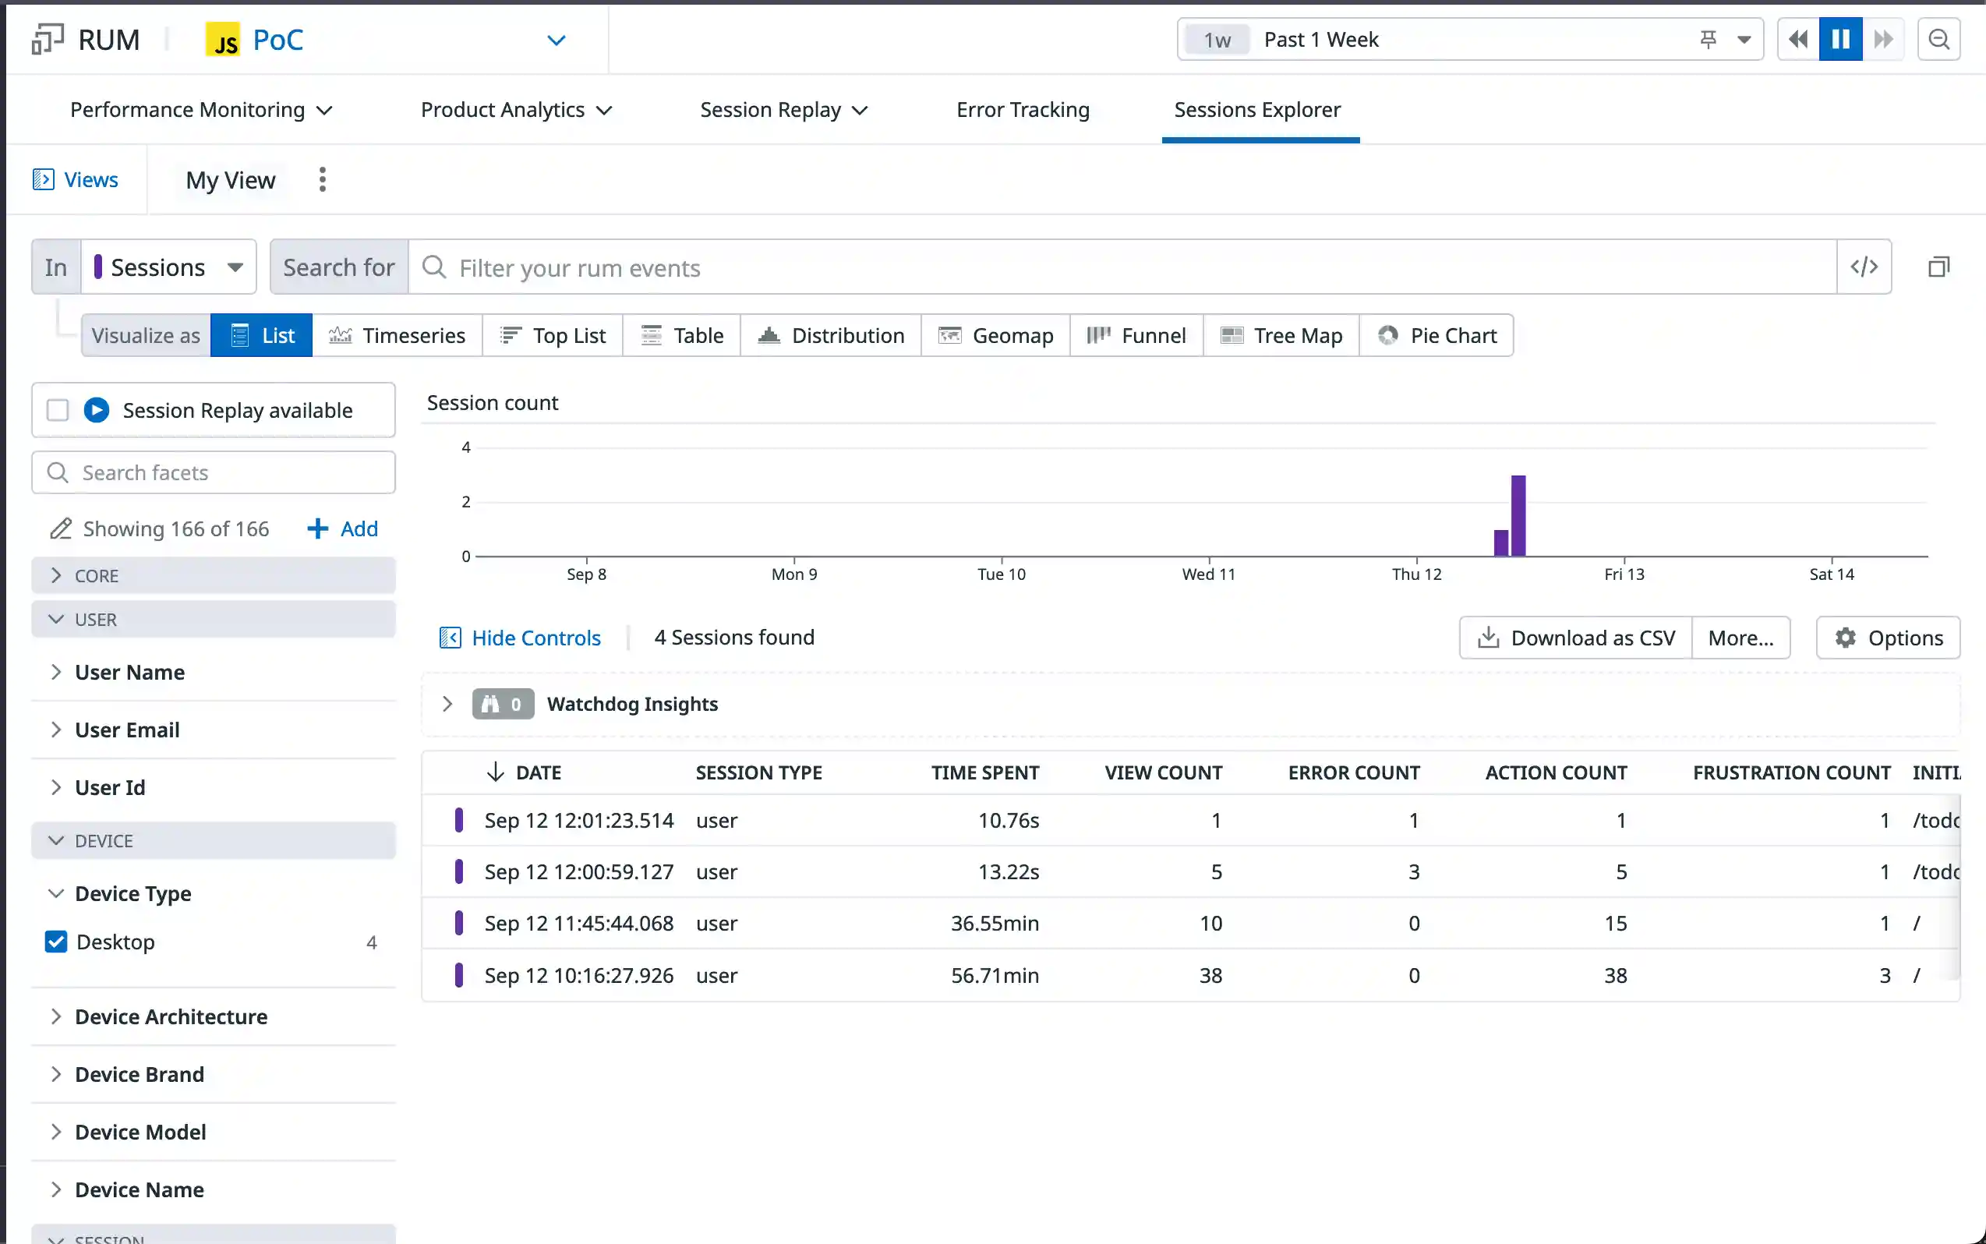Click the zoom out magnifier icon
The image size is (1986, 1244).
click(x=1938, y=40)
